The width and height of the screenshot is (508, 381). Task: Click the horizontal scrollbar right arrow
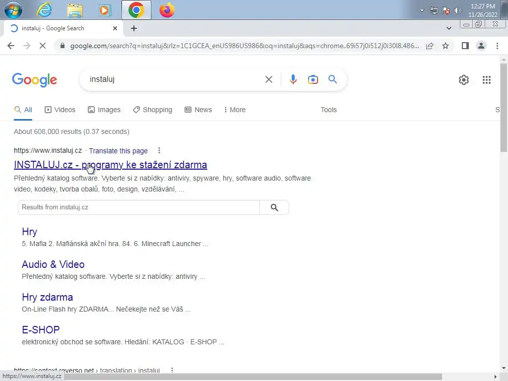[496, 377]
